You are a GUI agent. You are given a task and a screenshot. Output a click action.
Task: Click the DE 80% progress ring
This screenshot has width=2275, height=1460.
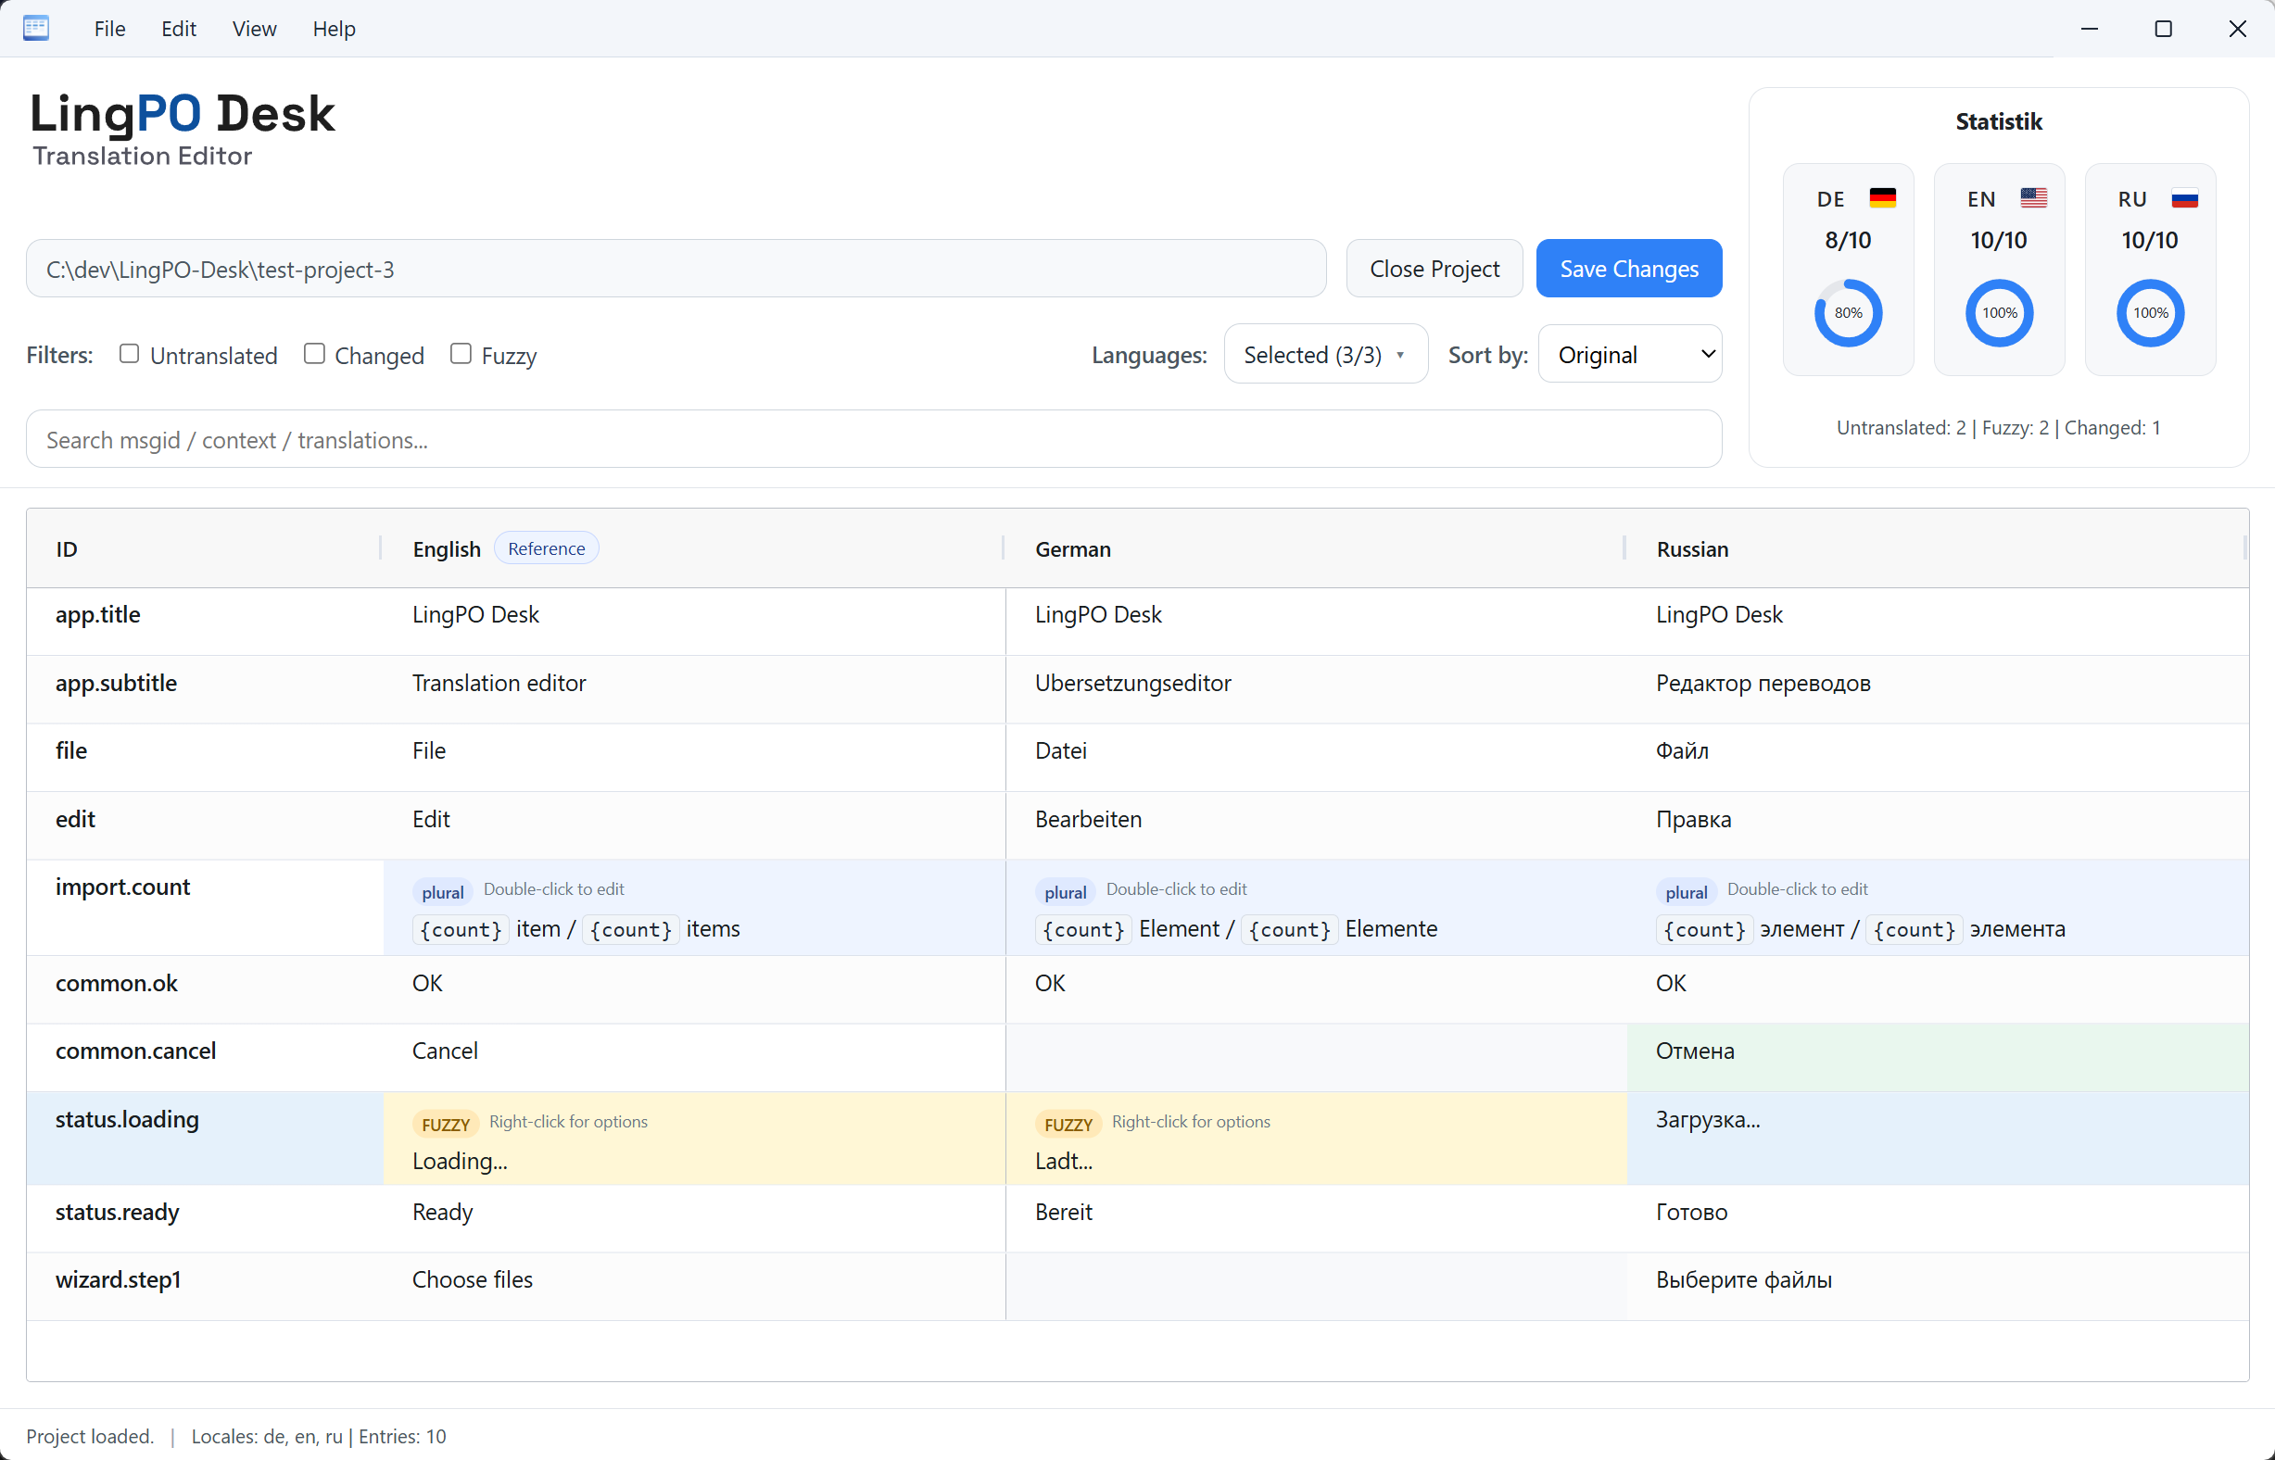[1847, 313]
